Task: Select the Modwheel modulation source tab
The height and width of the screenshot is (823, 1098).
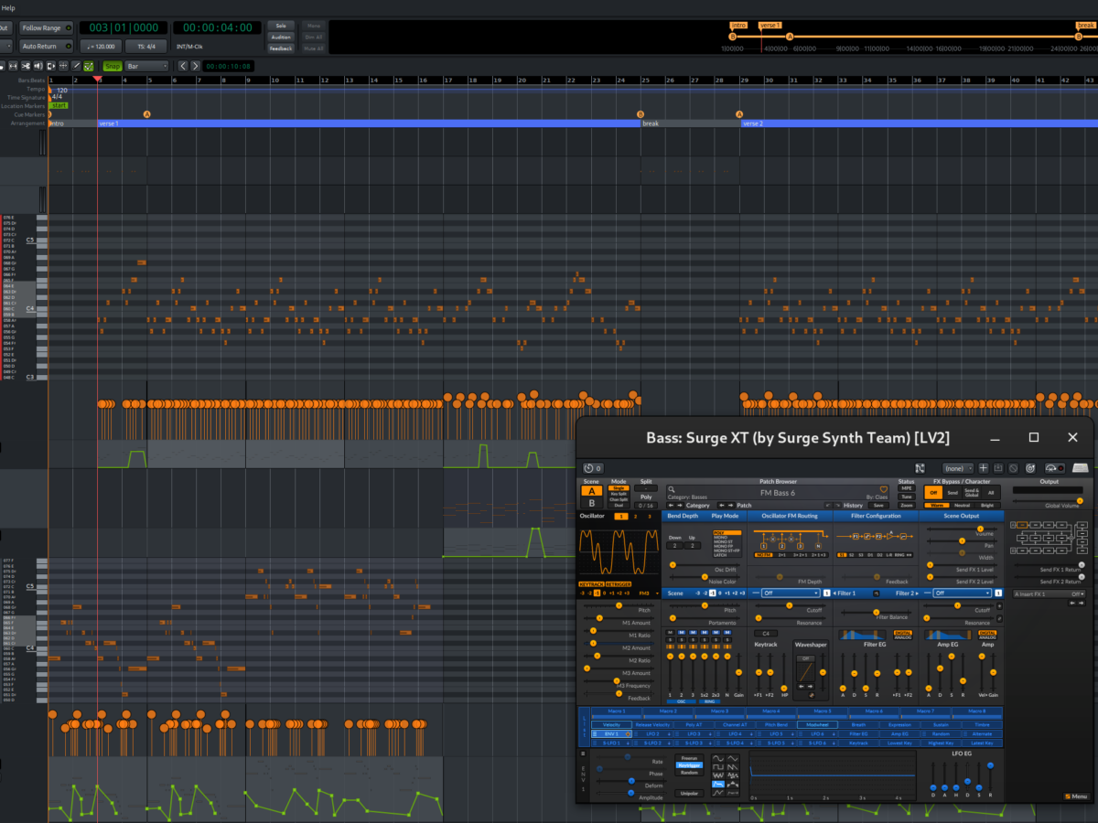Action: (819, 725)
